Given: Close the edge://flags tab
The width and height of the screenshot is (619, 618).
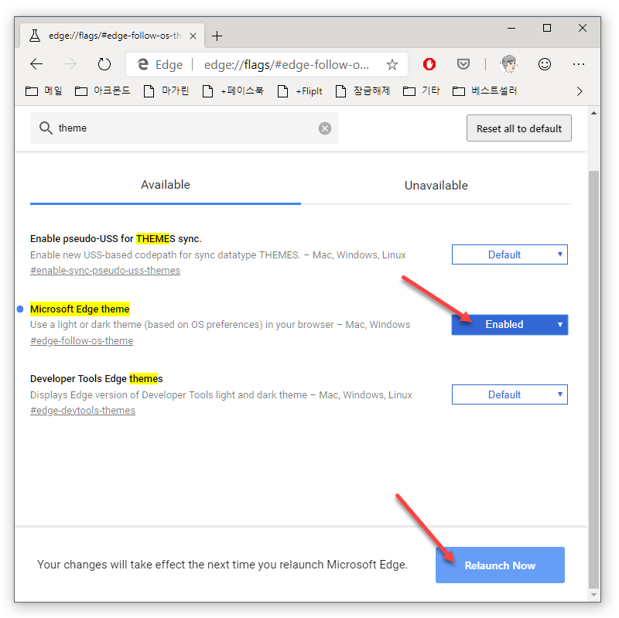Looking at the screenshot, I should (193, 36).
